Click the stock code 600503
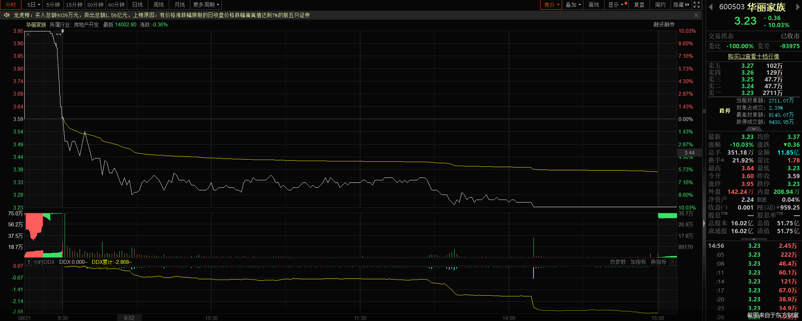This screenshot has height=321, width=802. [732, 7]
